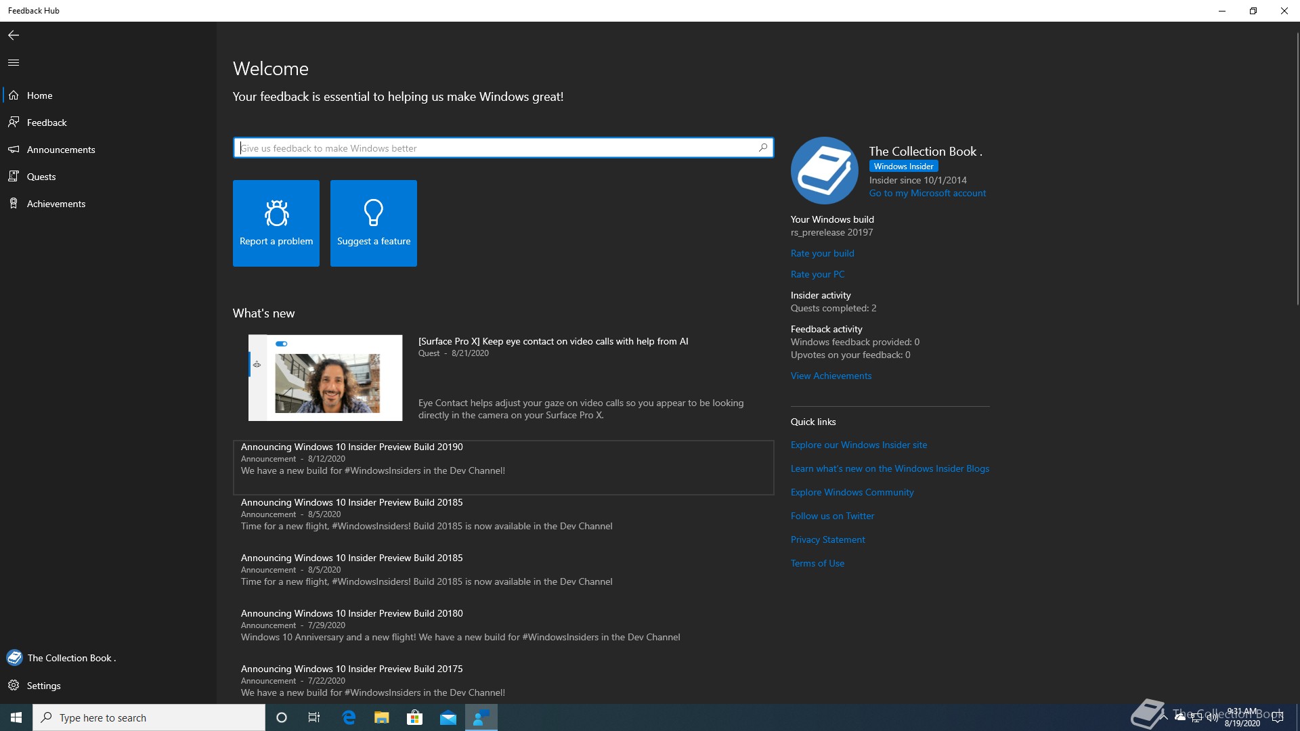
Task: Open the notification center icon
Action: [1278, 717]
